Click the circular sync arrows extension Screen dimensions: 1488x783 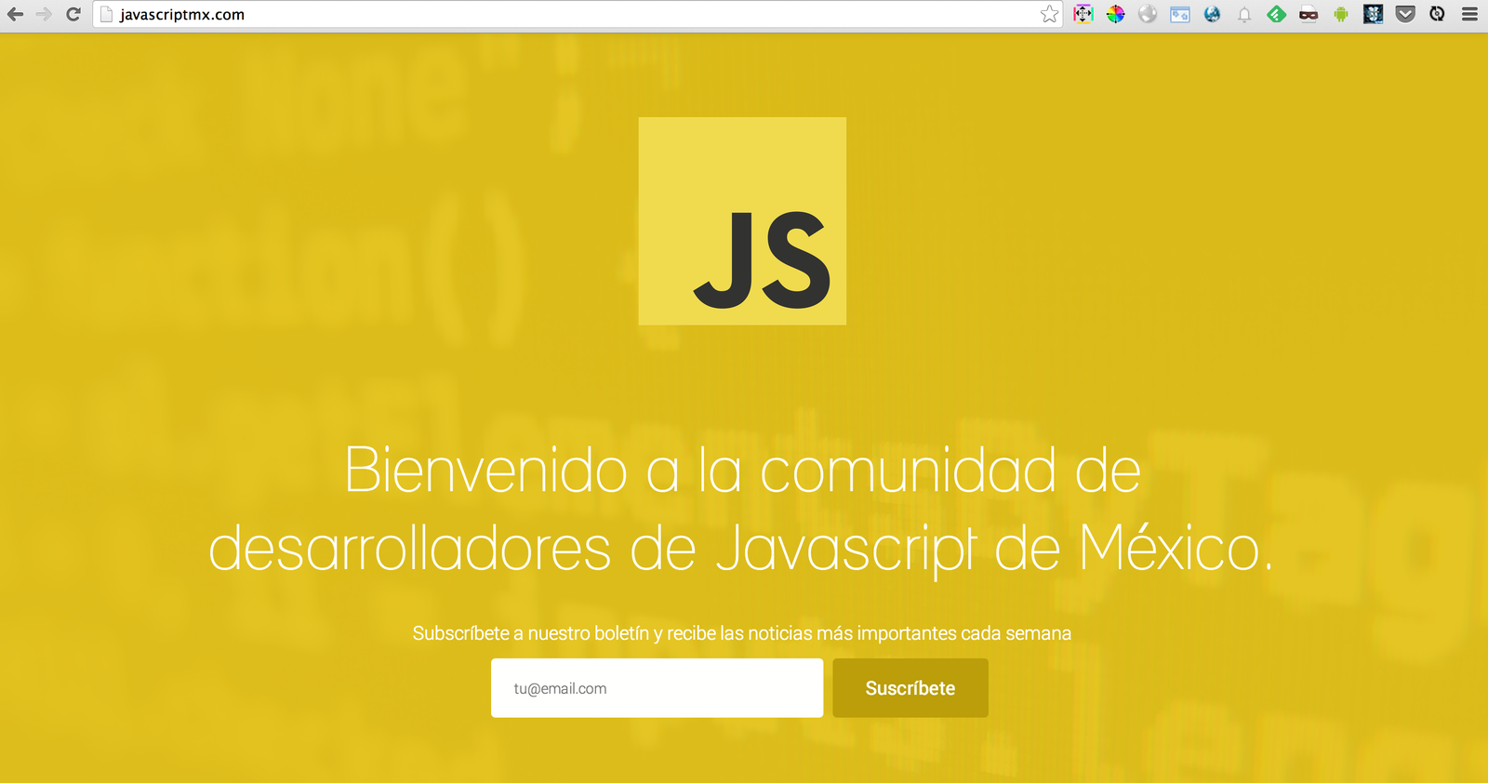pos(1437,14)
